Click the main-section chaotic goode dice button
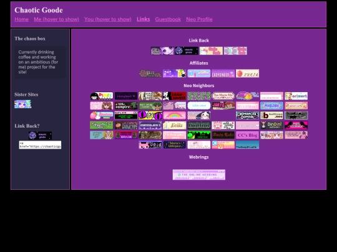Image resolution: width=337 pixels, height=252 pixels. click(x=187, y=51)
